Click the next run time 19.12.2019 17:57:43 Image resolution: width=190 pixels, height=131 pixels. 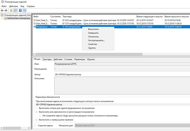point(145,23)
